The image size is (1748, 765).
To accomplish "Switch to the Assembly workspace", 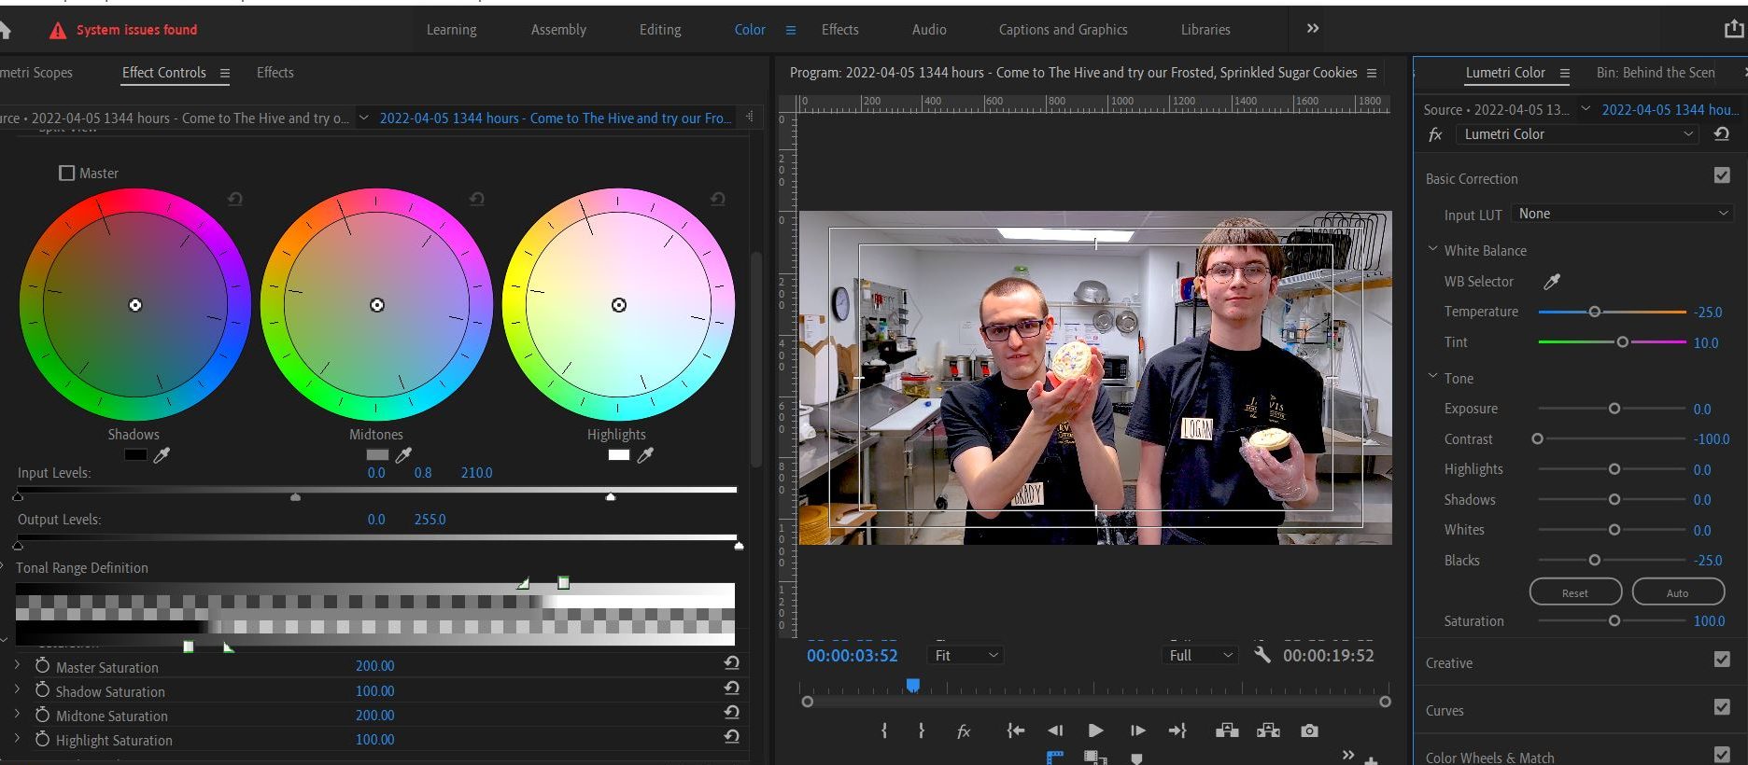I will (x=558, y=30).
